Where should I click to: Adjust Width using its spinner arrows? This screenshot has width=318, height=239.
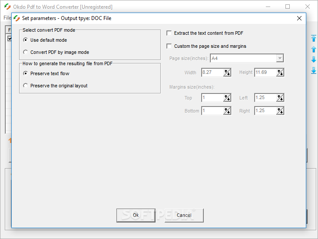(x=227, y=73)
